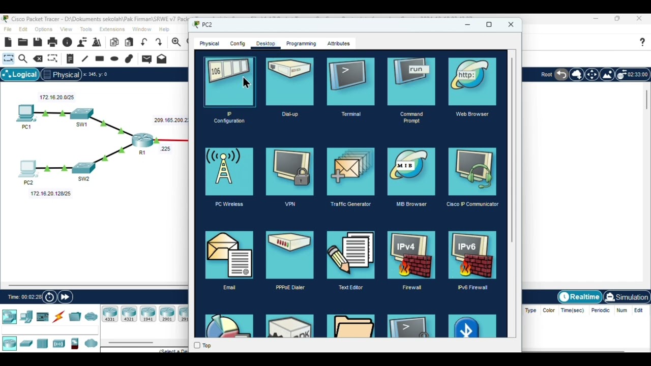Choose the Draw Rectangle tool
The image size is (651, 366).
coord(100,59)
